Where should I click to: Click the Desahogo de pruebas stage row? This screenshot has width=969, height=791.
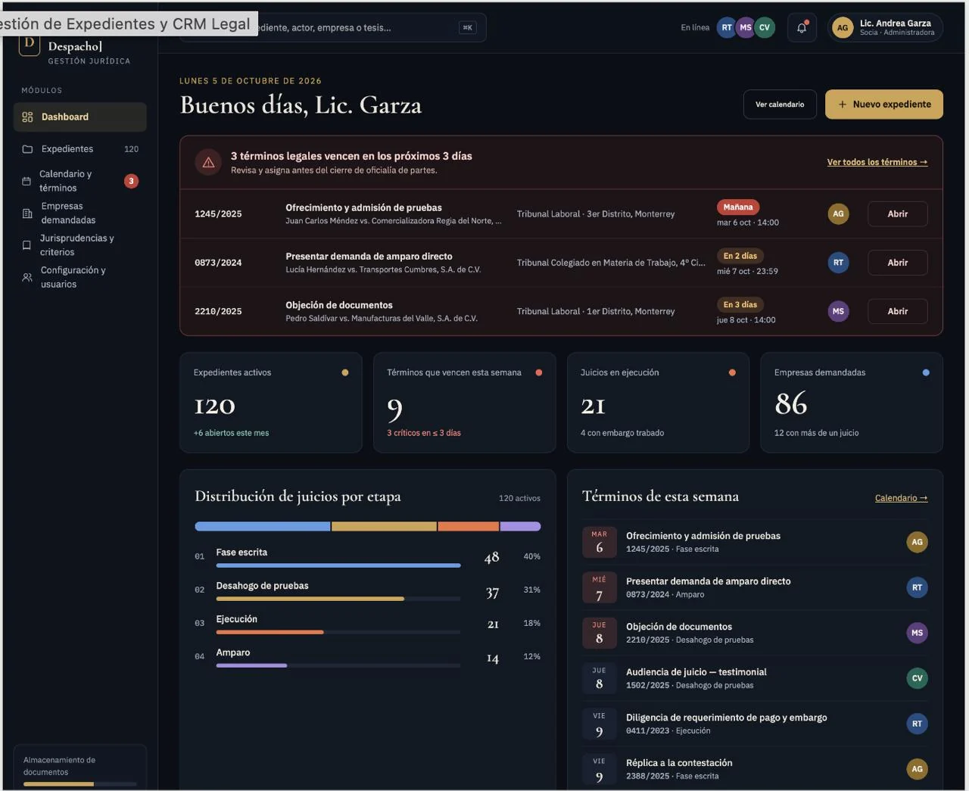pyautogui.click(x=367, y=590)
